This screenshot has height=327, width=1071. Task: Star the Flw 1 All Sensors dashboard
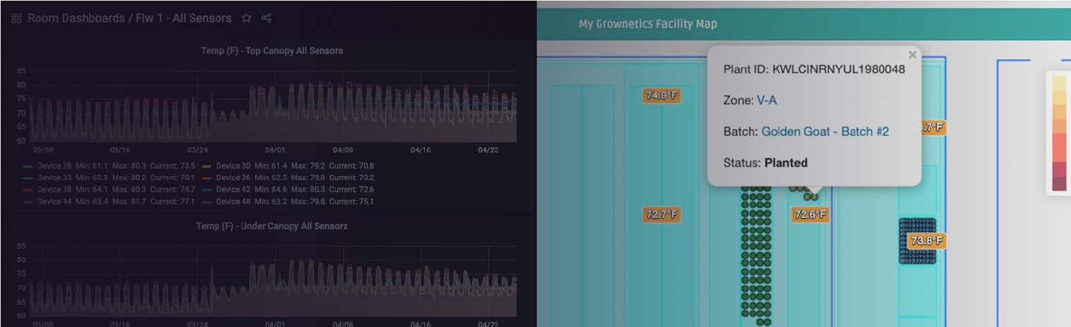246,18
